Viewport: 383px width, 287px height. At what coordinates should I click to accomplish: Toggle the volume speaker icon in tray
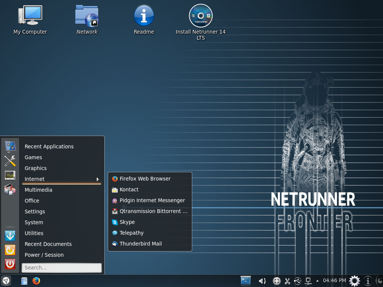pyautogui.click(x=262, y=281)
